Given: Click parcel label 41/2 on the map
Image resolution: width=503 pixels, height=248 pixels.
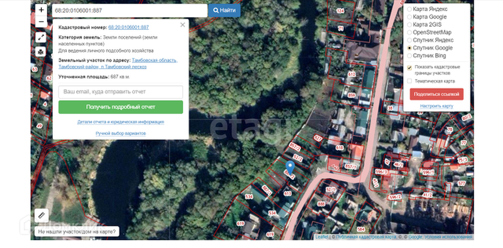Looking at the screenshot, I should coord(427,194).
